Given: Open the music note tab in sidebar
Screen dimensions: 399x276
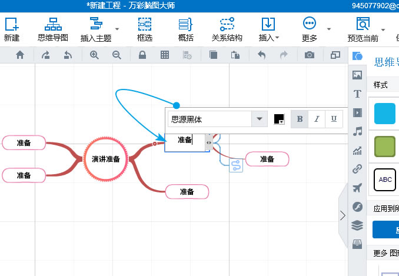Looking at the screenshot, I should [x=357, y=131].
